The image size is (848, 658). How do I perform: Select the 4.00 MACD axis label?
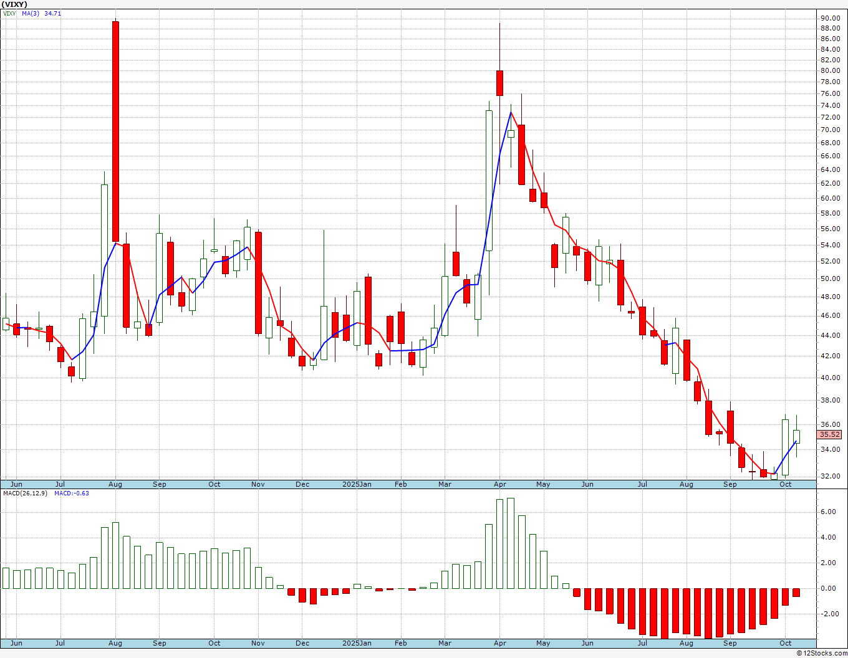coord(828,537)
